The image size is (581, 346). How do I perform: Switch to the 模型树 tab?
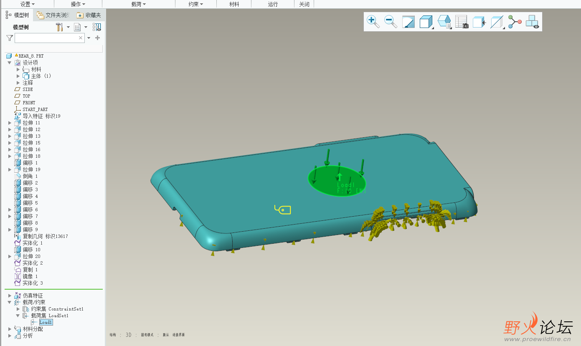coord(17,15)
